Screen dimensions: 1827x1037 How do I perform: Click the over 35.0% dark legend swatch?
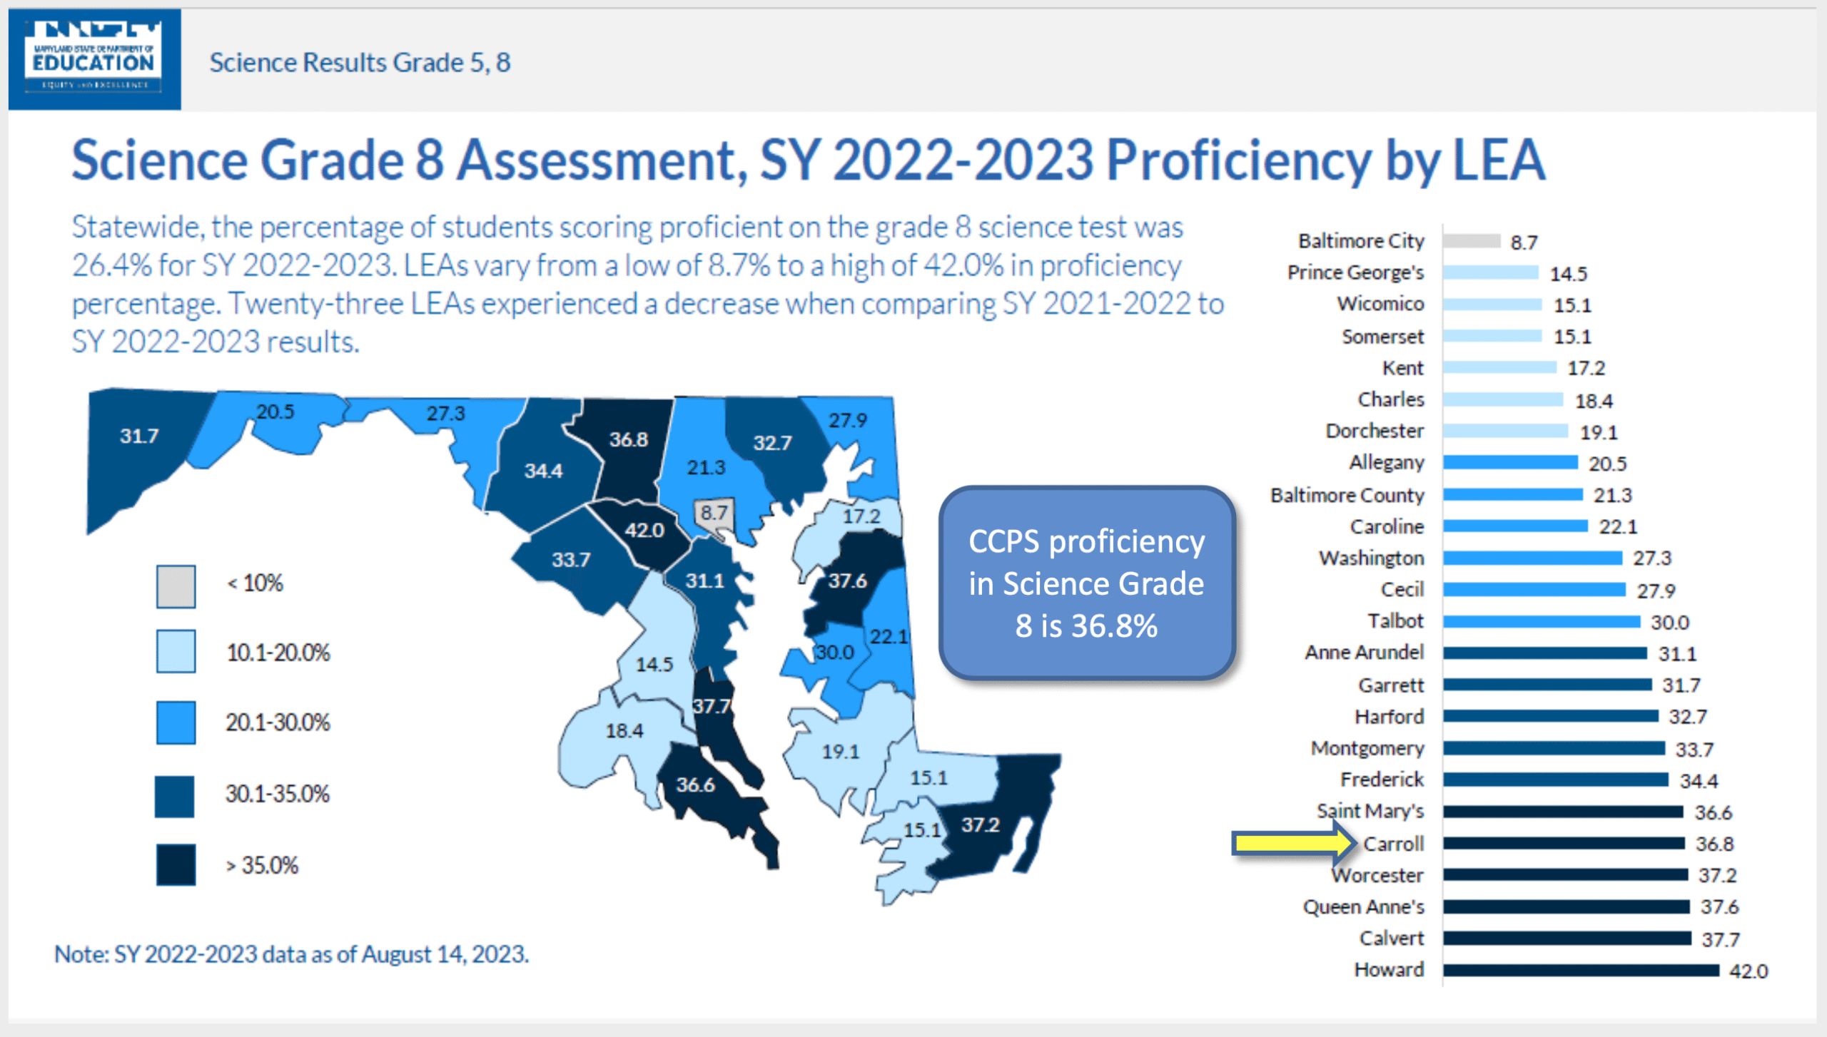(176, 865)
